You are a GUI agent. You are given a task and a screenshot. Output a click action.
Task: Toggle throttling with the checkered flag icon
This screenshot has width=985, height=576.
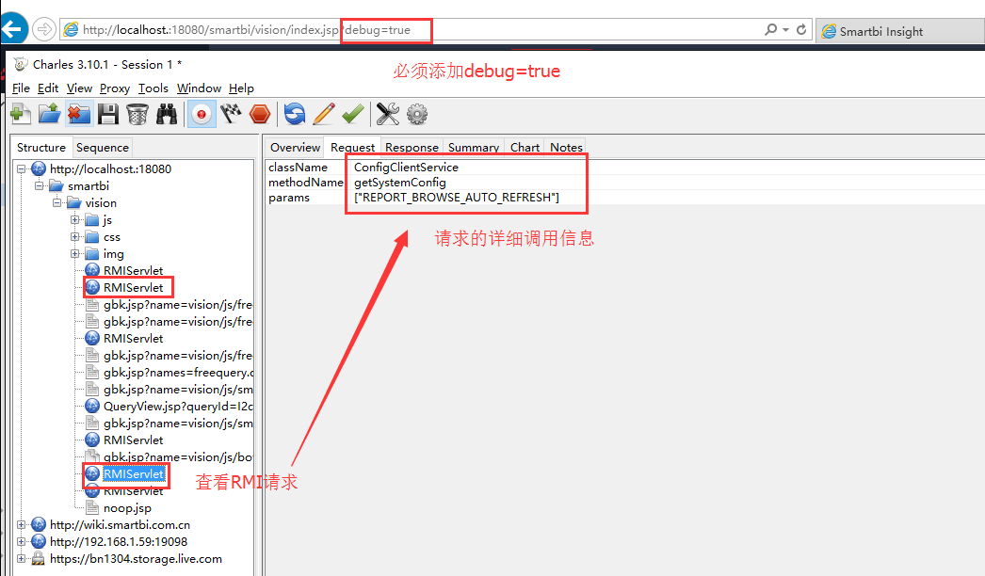[x=231, y=114]
